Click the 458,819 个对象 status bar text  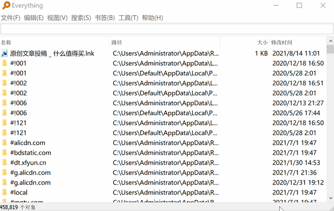[18, 207]
